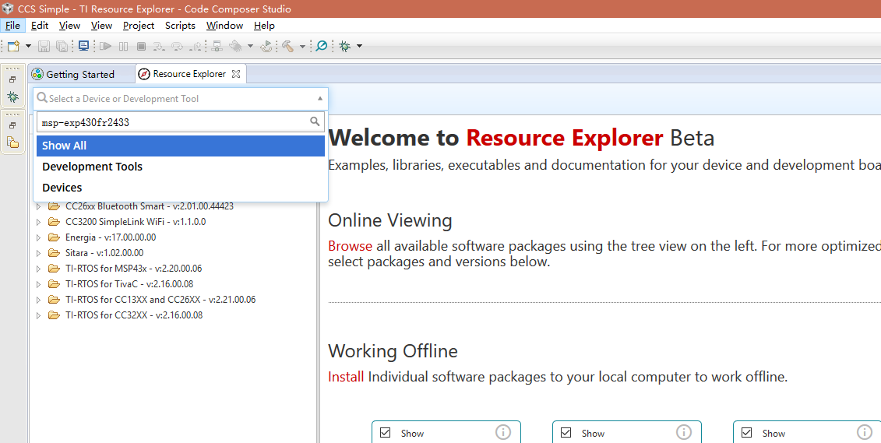Expand TI-RTOS for MSP43x node
The image size is (881, 443).
[x=38, y=269]
